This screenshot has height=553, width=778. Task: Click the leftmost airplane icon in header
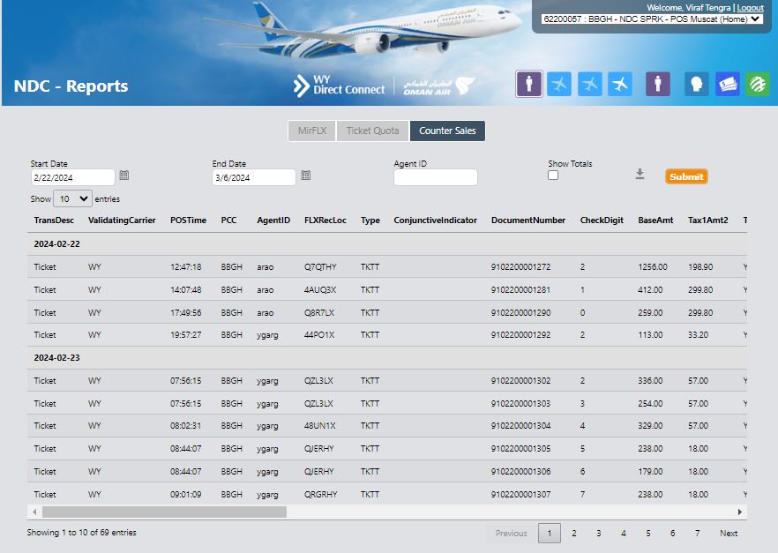[x=559, y=84]
